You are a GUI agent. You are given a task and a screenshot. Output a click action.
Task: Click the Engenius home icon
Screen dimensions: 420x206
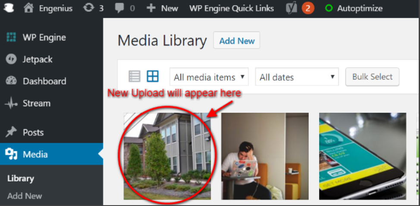click(x=28, y=8)
